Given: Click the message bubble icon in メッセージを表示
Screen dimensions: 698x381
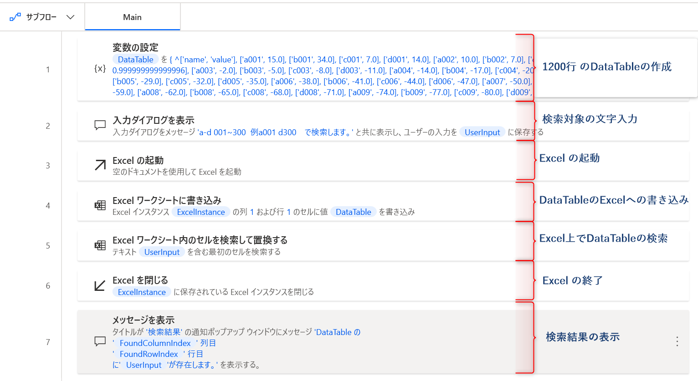Looking at the screenshot, I should pyautogui.click(x=100, y=342).
